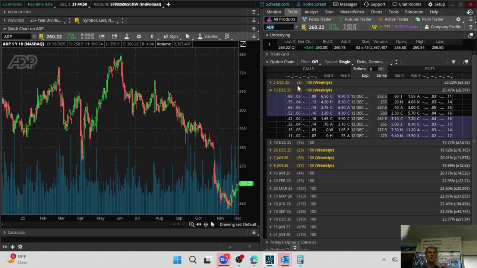Open the Chat Rooms window
477x268 pixels.
tap(407, 4)
